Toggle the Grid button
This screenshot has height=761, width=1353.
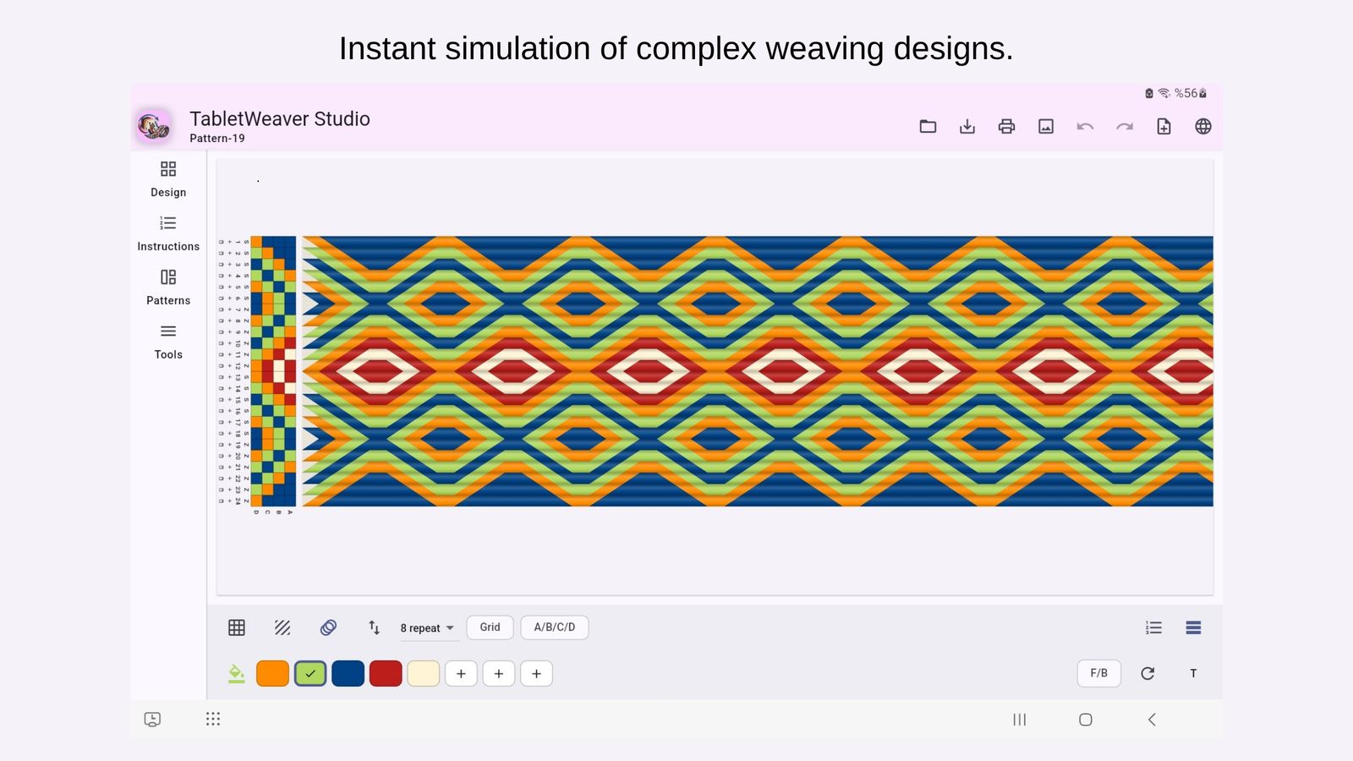(x=490, y=627)
